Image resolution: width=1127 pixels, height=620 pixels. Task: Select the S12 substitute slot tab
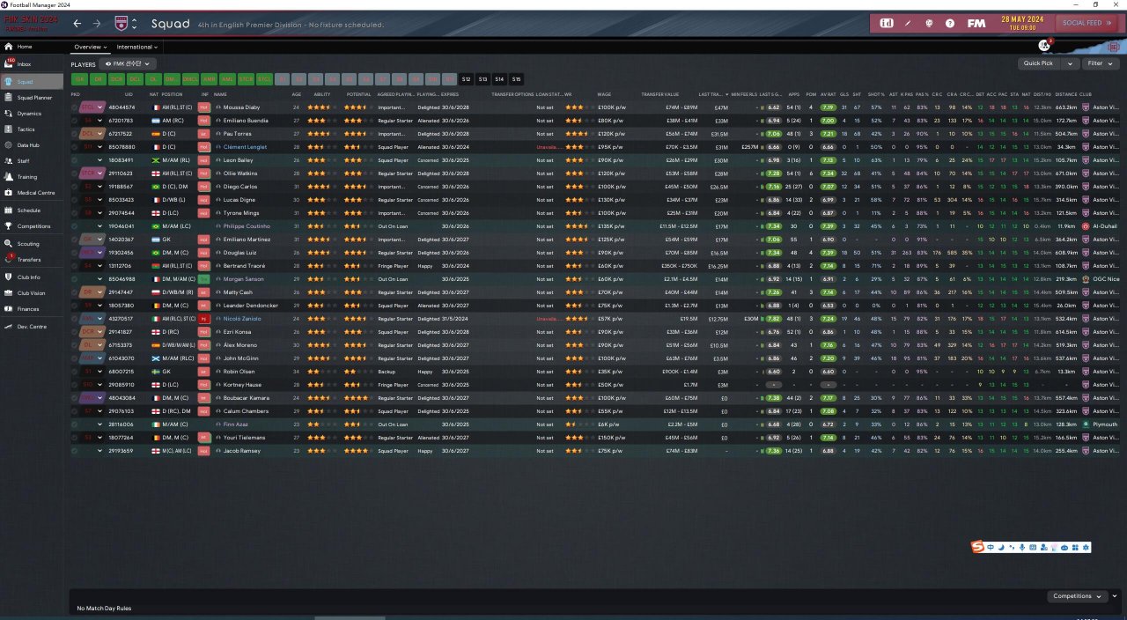point(467,79)
